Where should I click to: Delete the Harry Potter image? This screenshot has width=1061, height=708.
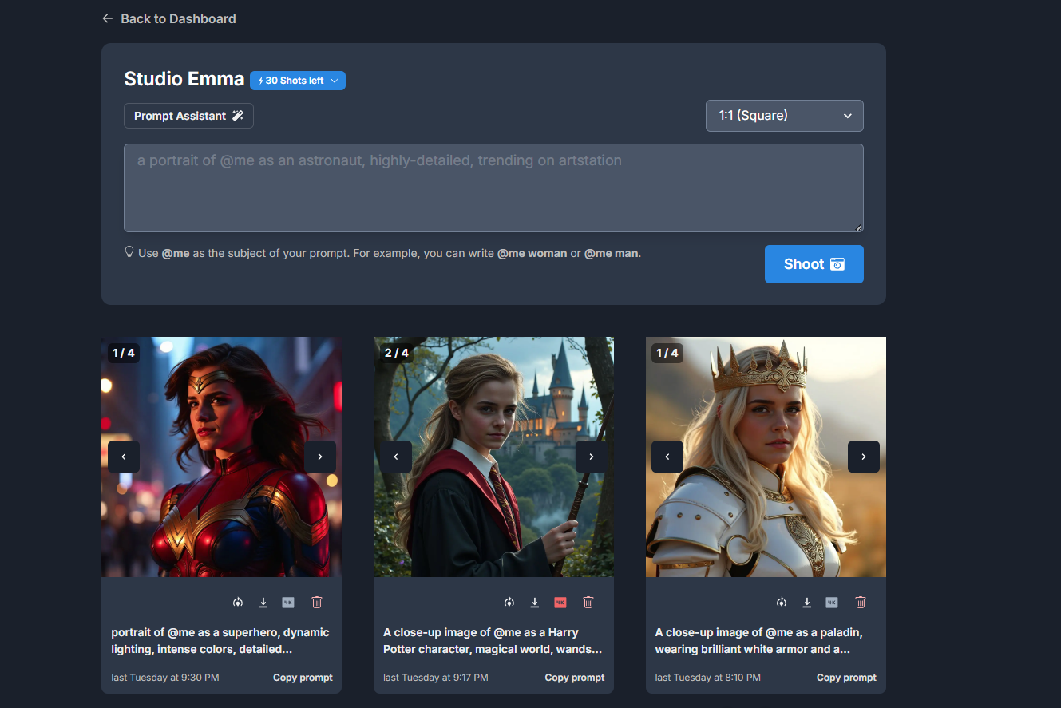[x=588, y=603]
